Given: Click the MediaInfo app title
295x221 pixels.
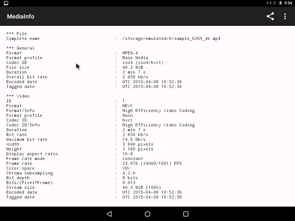Looking at the screenshot, I should (21, 17).
